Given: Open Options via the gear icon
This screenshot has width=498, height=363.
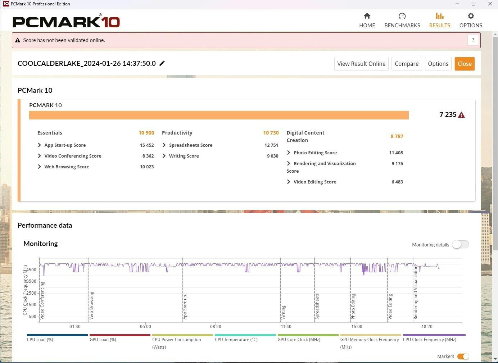Looking at the screenshot, I should pos(471,16).
